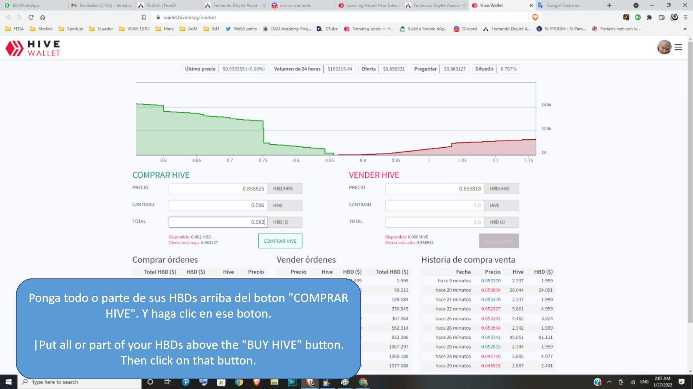Click the sell CANTIDAD HIVE input field

point(435,205)
